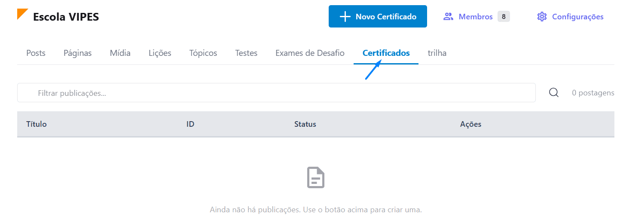Click the Membros people icon
620x220 pixels.
[448, 17]
